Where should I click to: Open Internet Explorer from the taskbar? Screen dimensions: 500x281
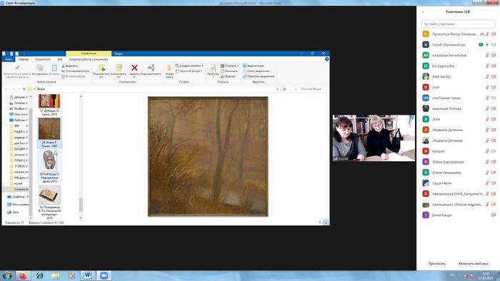(39, 275)
